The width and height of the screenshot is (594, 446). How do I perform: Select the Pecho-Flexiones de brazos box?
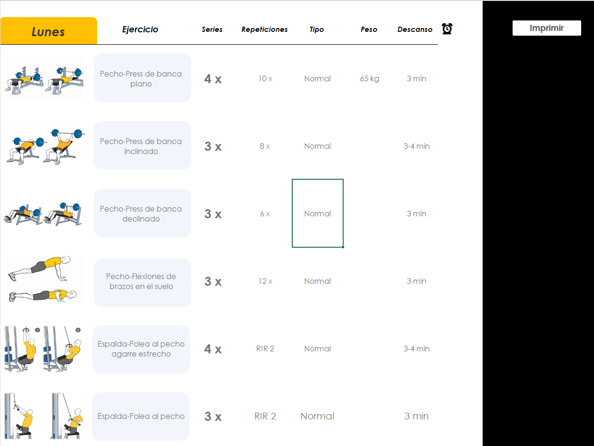pos(142,282)
